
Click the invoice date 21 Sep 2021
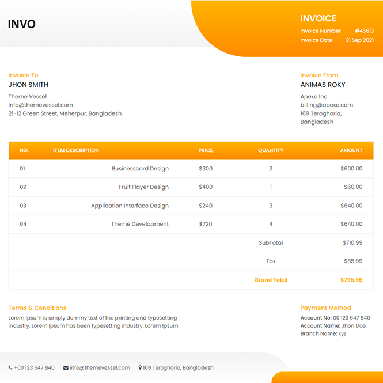[x=359, y=40]
